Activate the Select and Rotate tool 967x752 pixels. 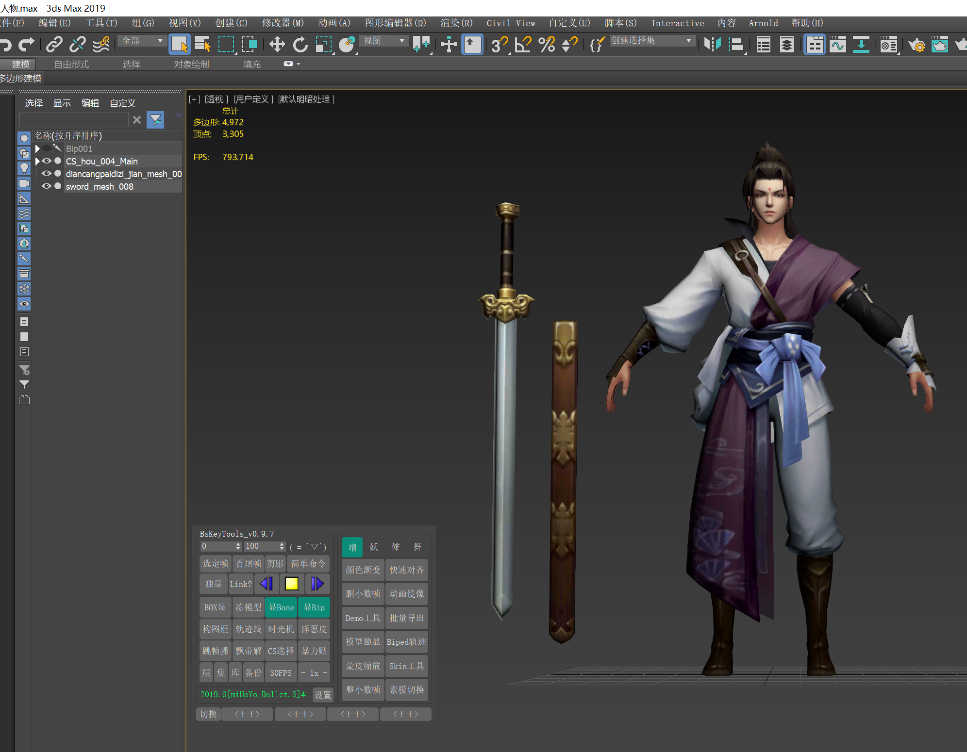tap(300, 45)
